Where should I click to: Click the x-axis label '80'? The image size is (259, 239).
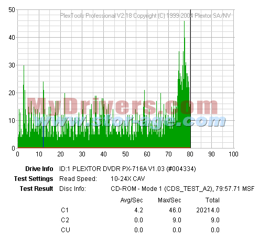pyautogui.click(x=190, y=154)
